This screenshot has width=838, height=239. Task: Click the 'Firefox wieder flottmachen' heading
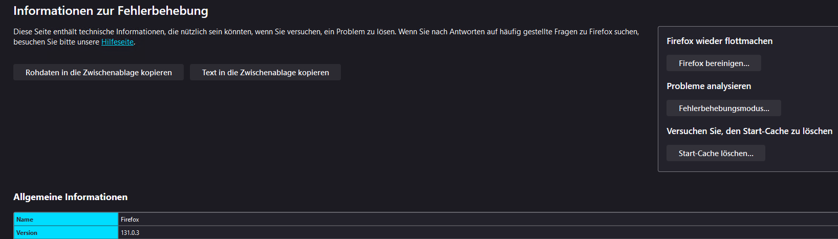(x=719, y=41)
